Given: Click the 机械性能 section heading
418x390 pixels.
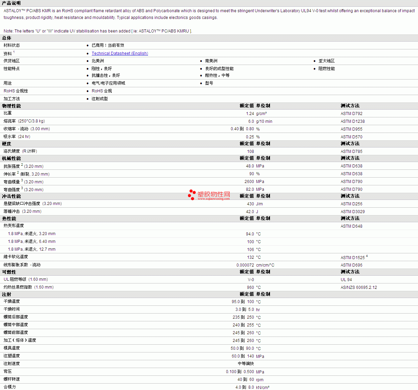Looking at the screenshot, I should coord(12,158).
